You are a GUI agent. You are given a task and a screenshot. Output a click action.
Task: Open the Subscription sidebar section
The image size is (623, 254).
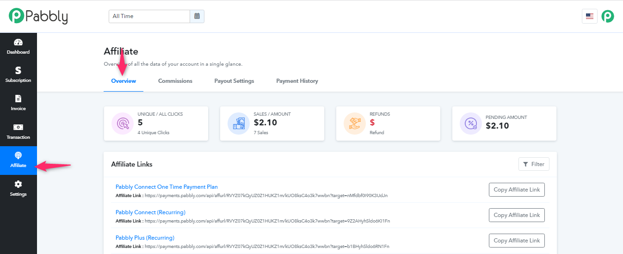point(18,75)
